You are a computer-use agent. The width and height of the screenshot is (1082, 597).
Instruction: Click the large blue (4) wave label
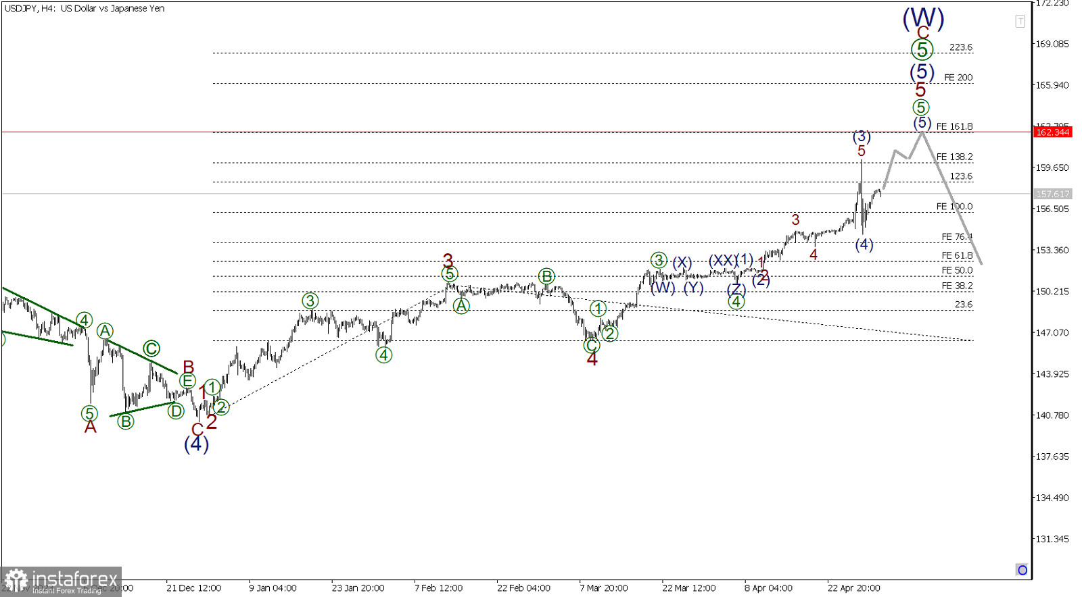[196, 444]
